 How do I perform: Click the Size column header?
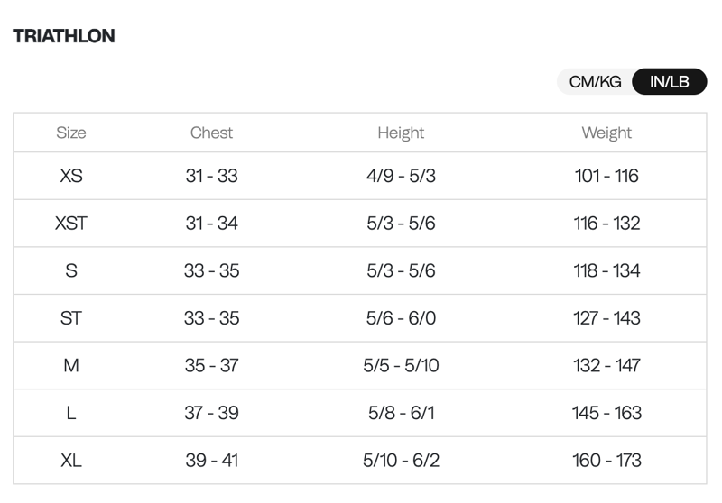(x=71, y=133)
